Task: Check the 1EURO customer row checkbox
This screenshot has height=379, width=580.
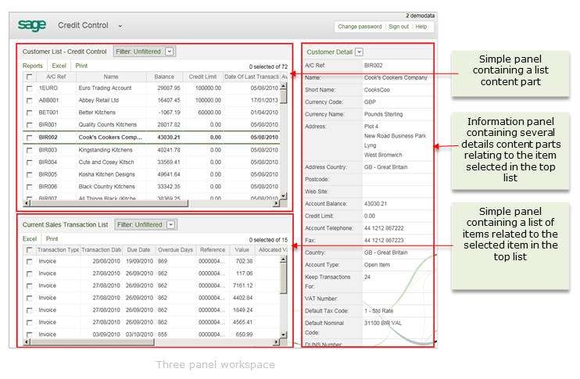Action: pos(29,88)
